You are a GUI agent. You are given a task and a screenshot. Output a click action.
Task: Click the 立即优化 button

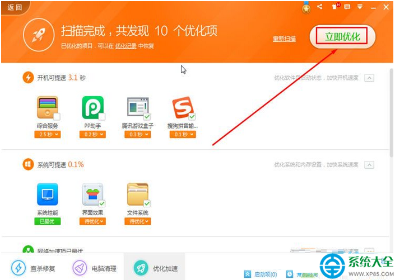click(342, 37)
